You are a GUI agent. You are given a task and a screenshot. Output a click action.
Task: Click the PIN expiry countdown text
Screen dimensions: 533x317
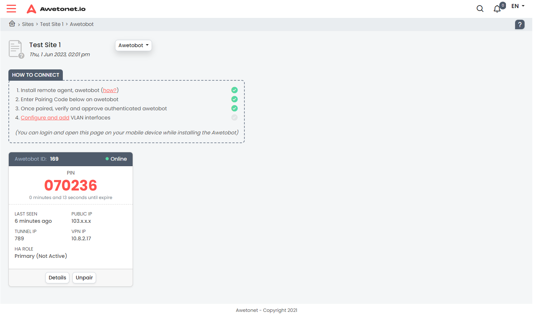click(71, 198)
